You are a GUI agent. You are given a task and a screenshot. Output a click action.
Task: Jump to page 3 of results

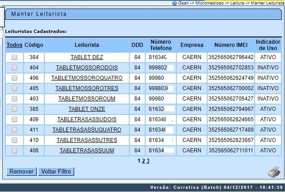click(147, 161)
